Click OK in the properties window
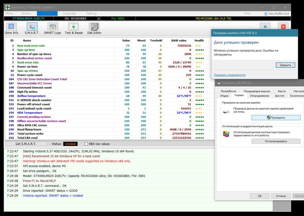 [x=260, y=196]
